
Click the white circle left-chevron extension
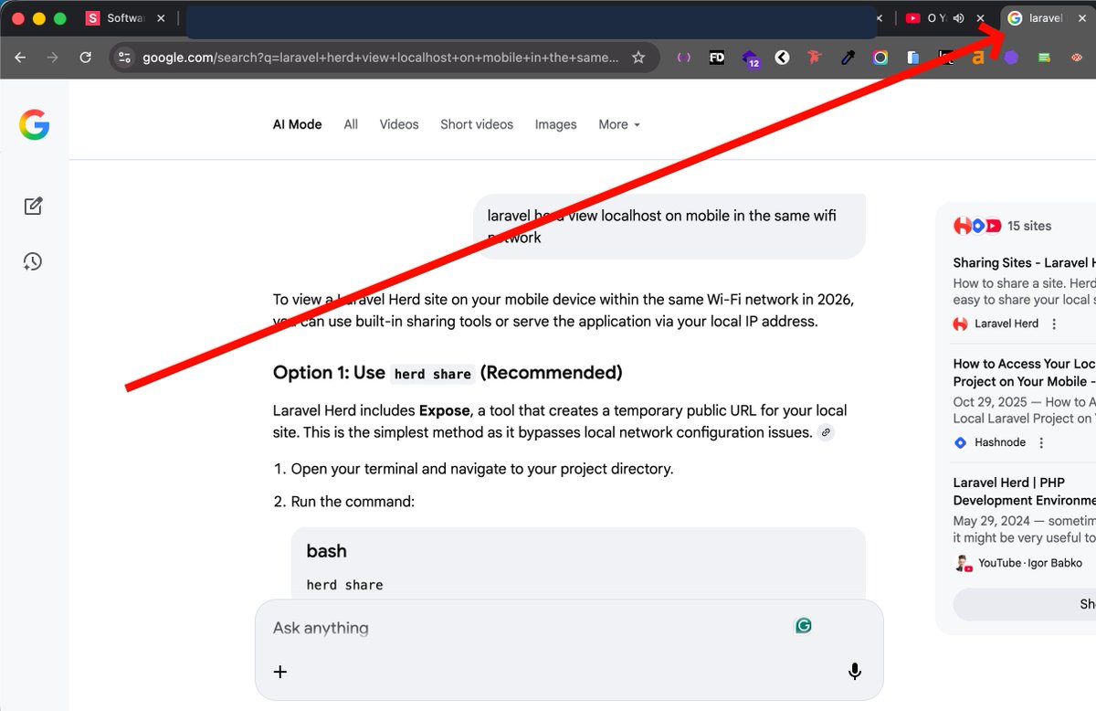tap(782, 57)
